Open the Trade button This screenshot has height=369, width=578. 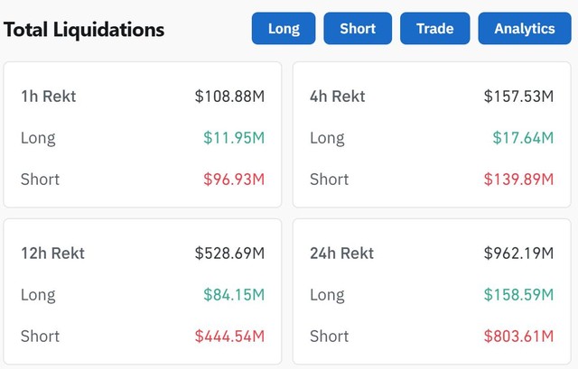pyautogui.click(x=435, y=28)
